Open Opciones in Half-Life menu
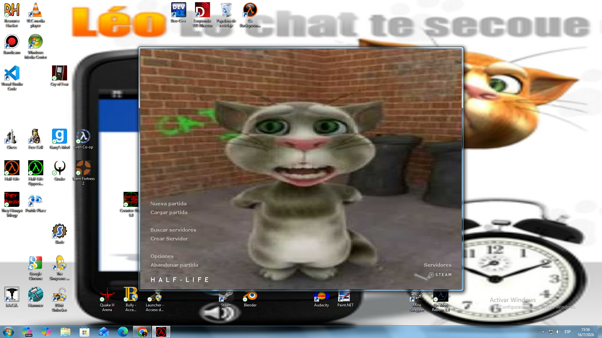Viewport: 602px width, 338px height. coord(162,256)
